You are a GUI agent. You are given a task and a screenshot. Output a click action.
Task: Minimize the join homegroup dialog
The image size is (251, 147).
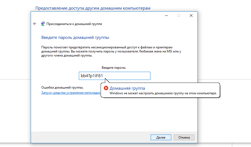coord(166,15)
